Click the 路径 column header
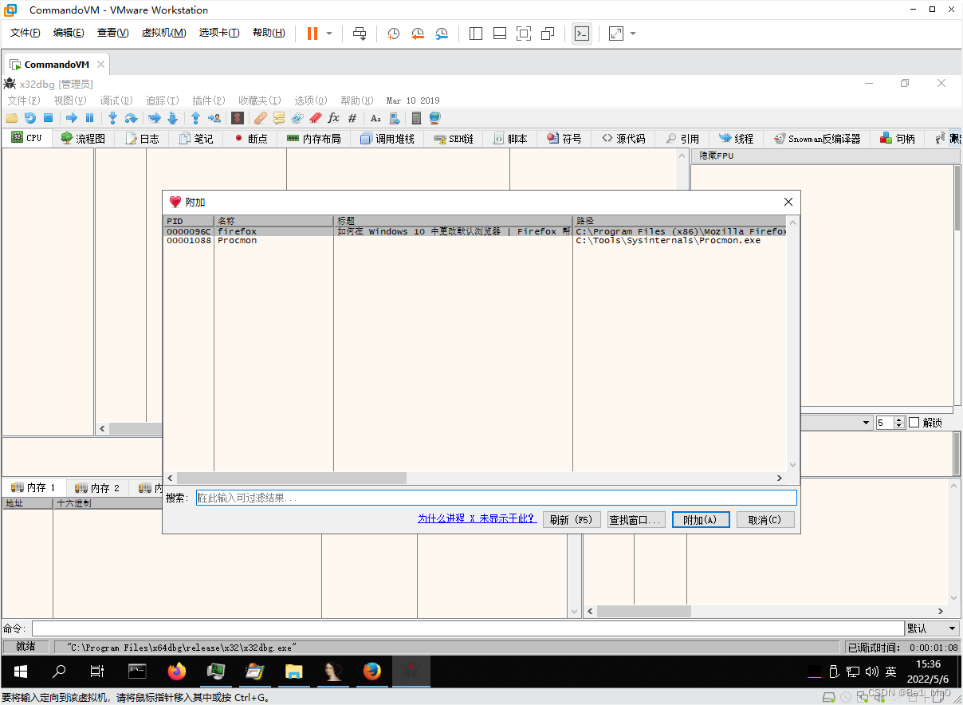The height and width of the screenshot is (705, 963). click(680, 221)
